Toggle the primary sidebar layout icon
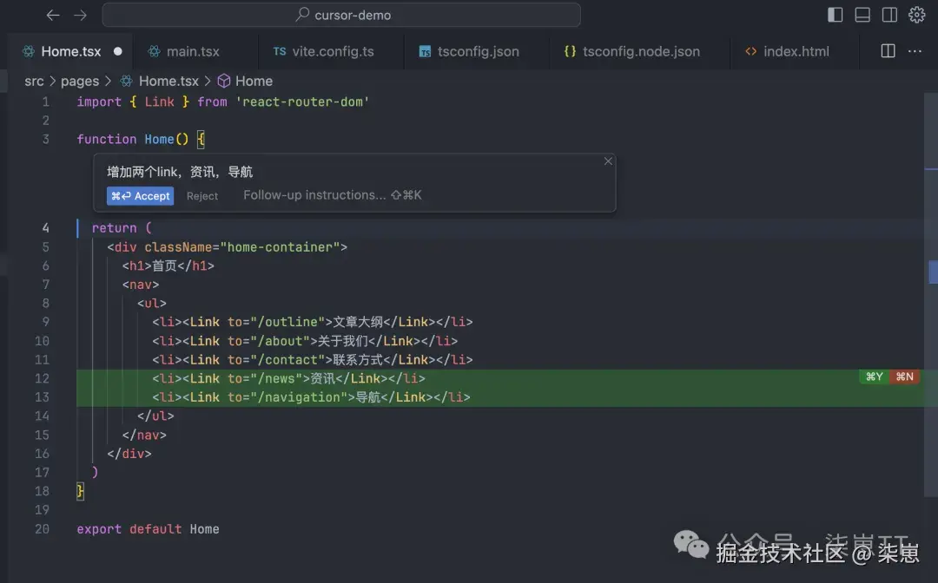This screenshot has height=583, width=938. 836,15
